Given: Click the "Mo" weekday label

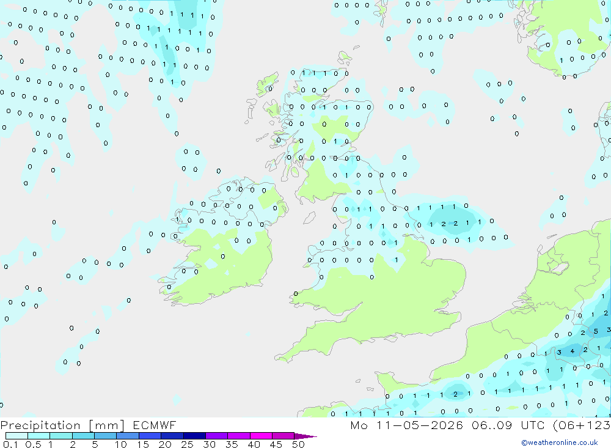Looking at the screenshot, I should click(359, 425).
